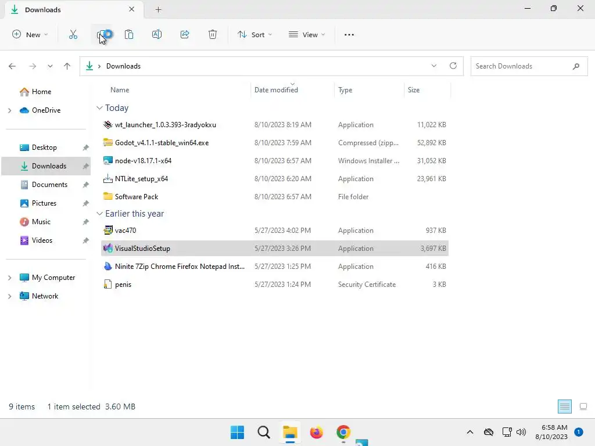Go forward with the right arrow
Viewport: 595px width, 446px height.
(33, 66)
